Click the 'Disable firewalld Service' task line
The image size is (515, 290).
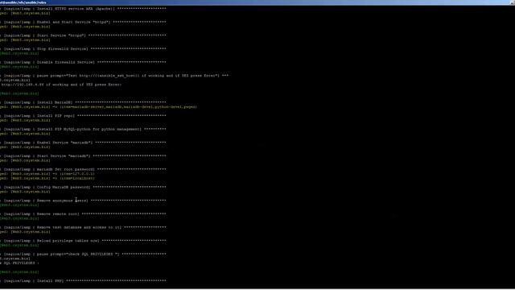[x=83, y=62]
